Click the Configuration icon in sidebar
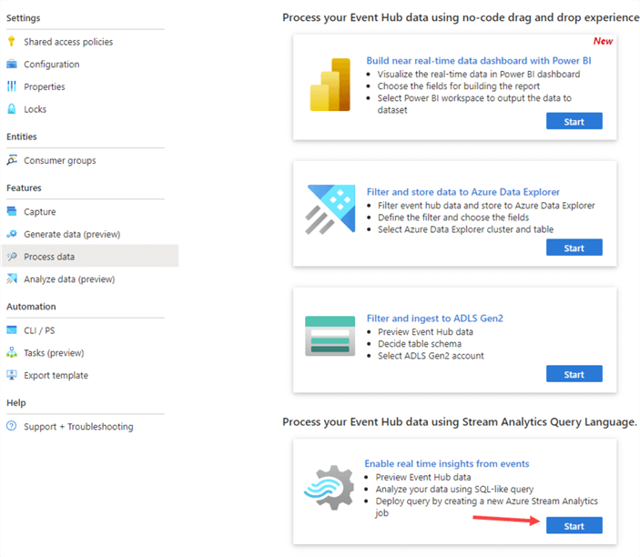The height and width of the screenshot is (557, 640). coord(12,65)
